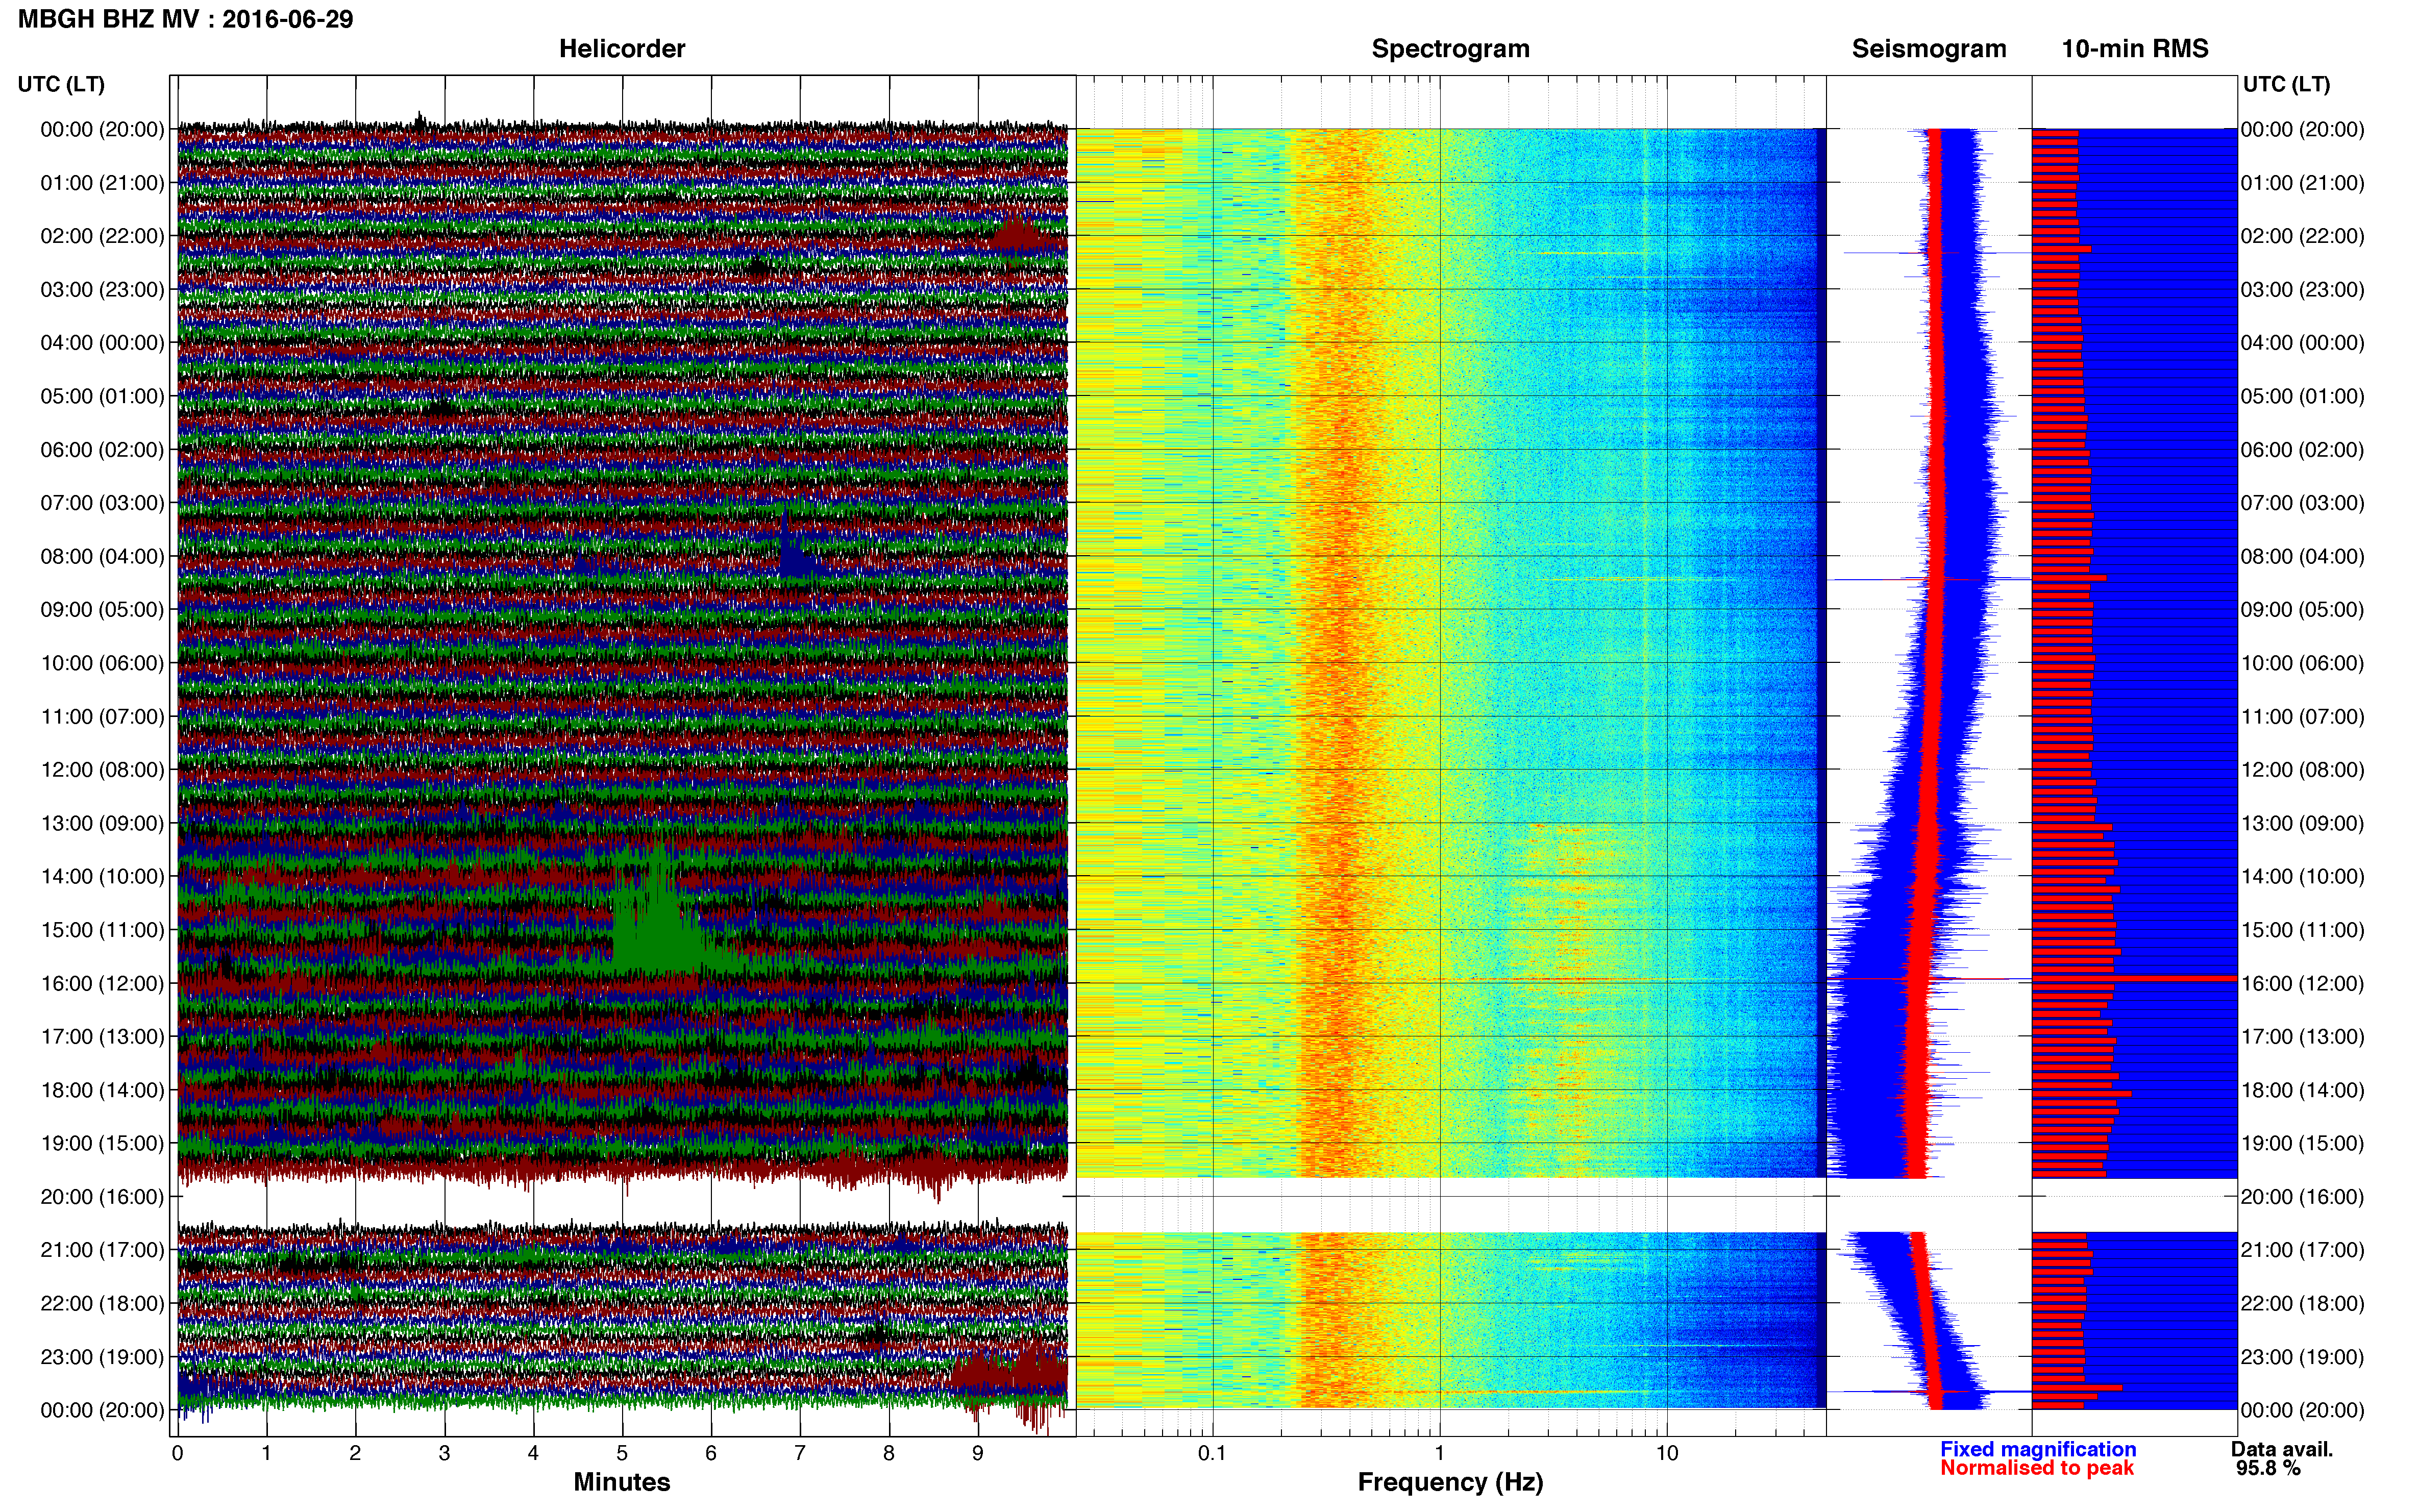
Task: Click the left 10:00 (06:00) time label
Action: [102, 663]
